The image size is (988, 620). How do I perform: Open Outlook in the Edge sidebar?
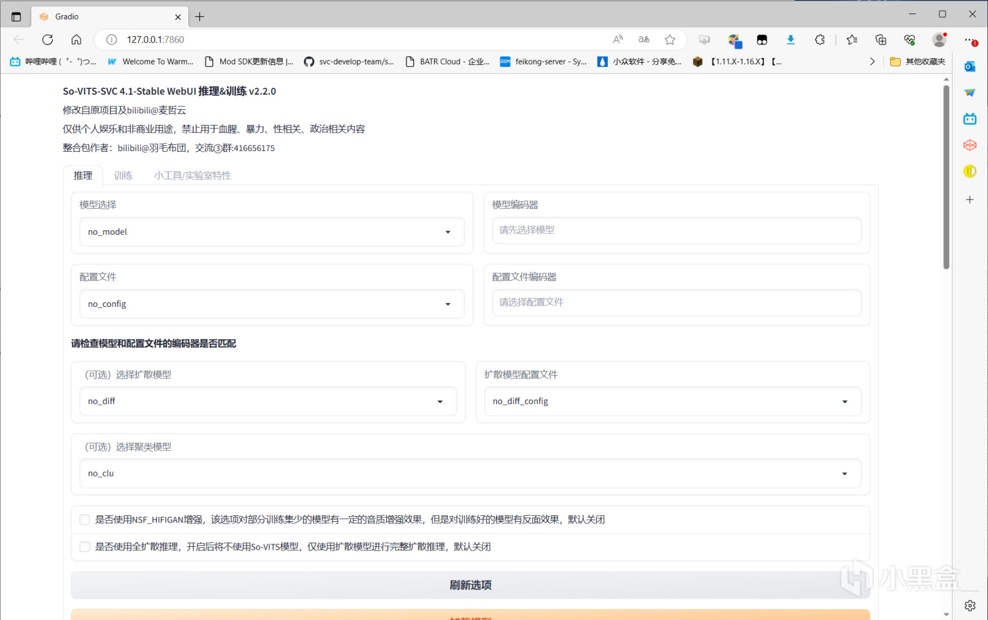point(969,67)
